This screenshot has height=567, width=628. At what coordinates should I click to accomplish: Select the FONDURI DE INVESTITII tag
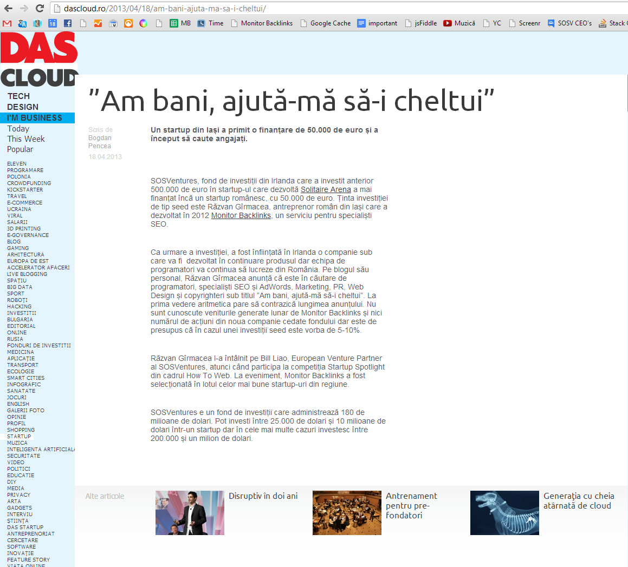coord(39,346)
